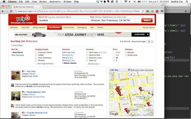Open a new tab in Chrome
The height and width of the screenshot is (119, 191).
44,7
